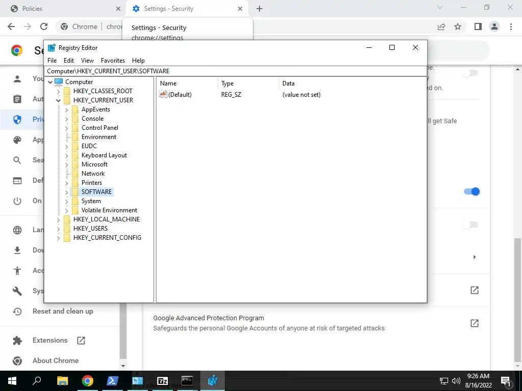522x391 pixels.
Task: Collapse the HKEY_CURRENT_USER node
Action: [58, 100]
